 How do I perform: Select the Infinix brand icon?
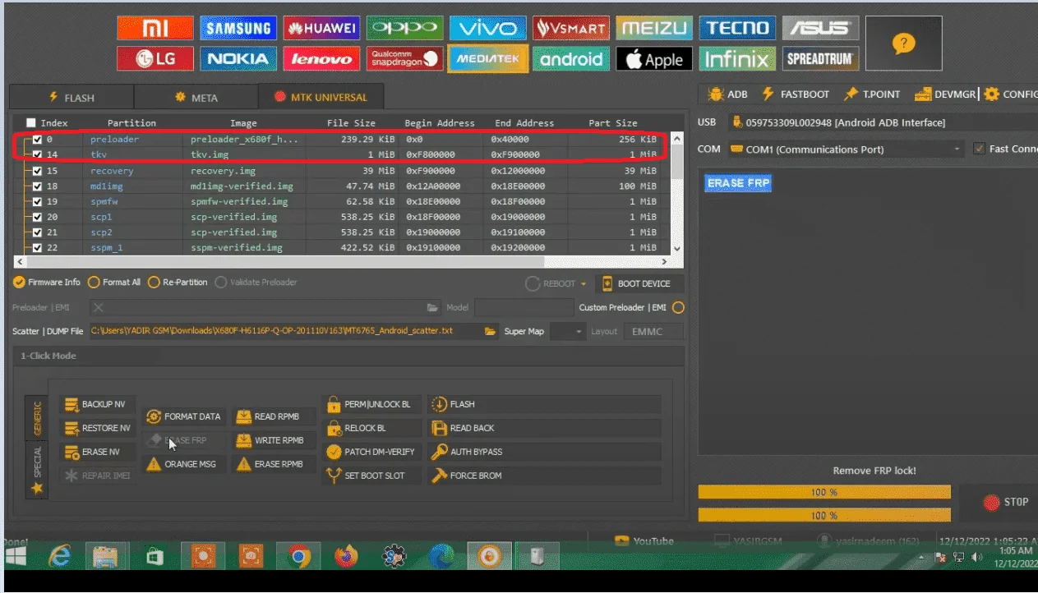(x=736, y=59)
